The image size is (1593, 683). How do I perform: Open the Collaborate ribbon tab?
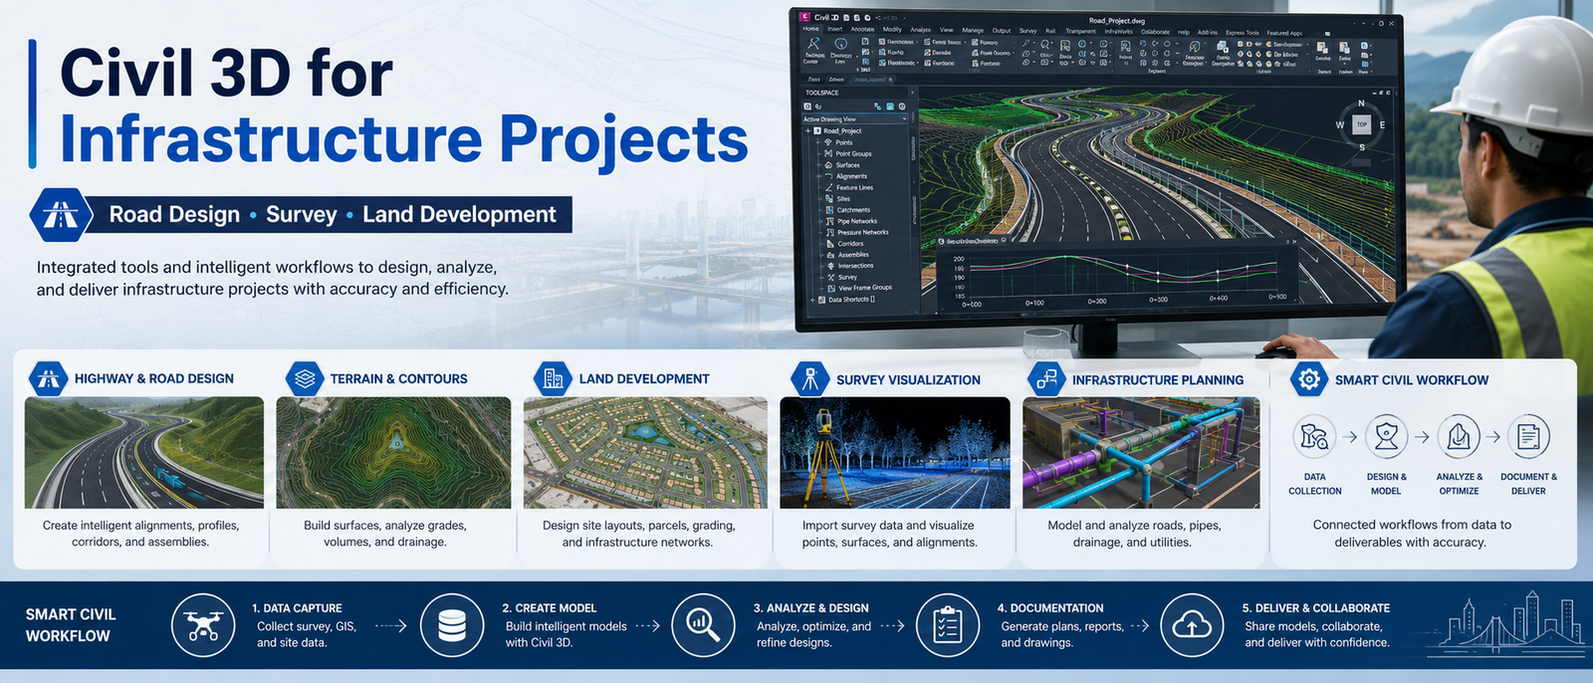(x=1155, y=32)
